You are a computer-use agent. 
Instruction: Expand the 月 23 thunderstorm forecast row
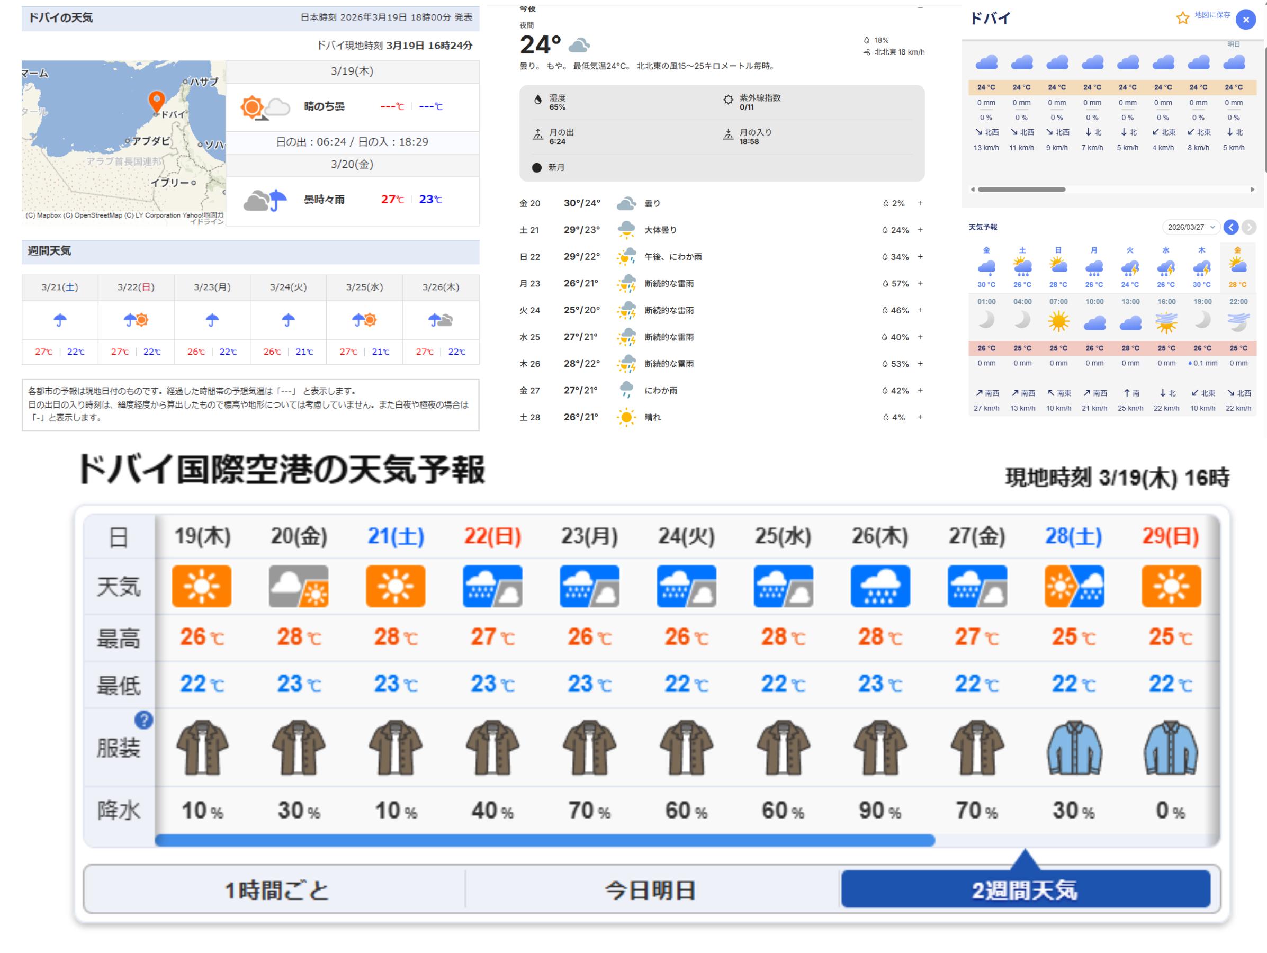coord(920,283)
